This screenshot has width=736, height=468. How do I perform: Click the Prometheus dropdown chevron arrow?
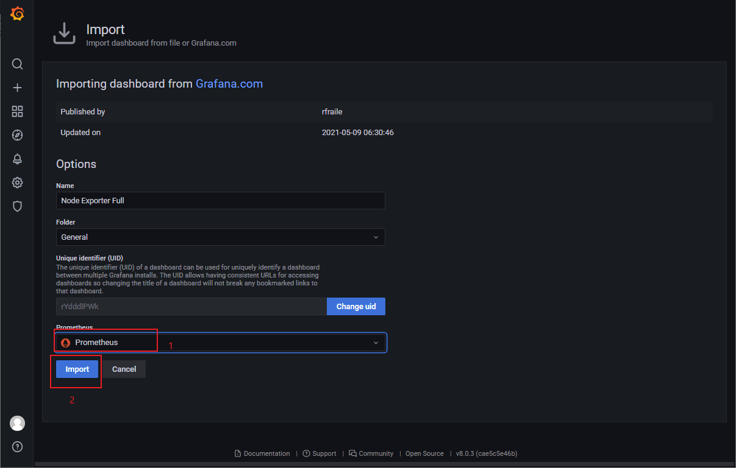click(376, 343)
